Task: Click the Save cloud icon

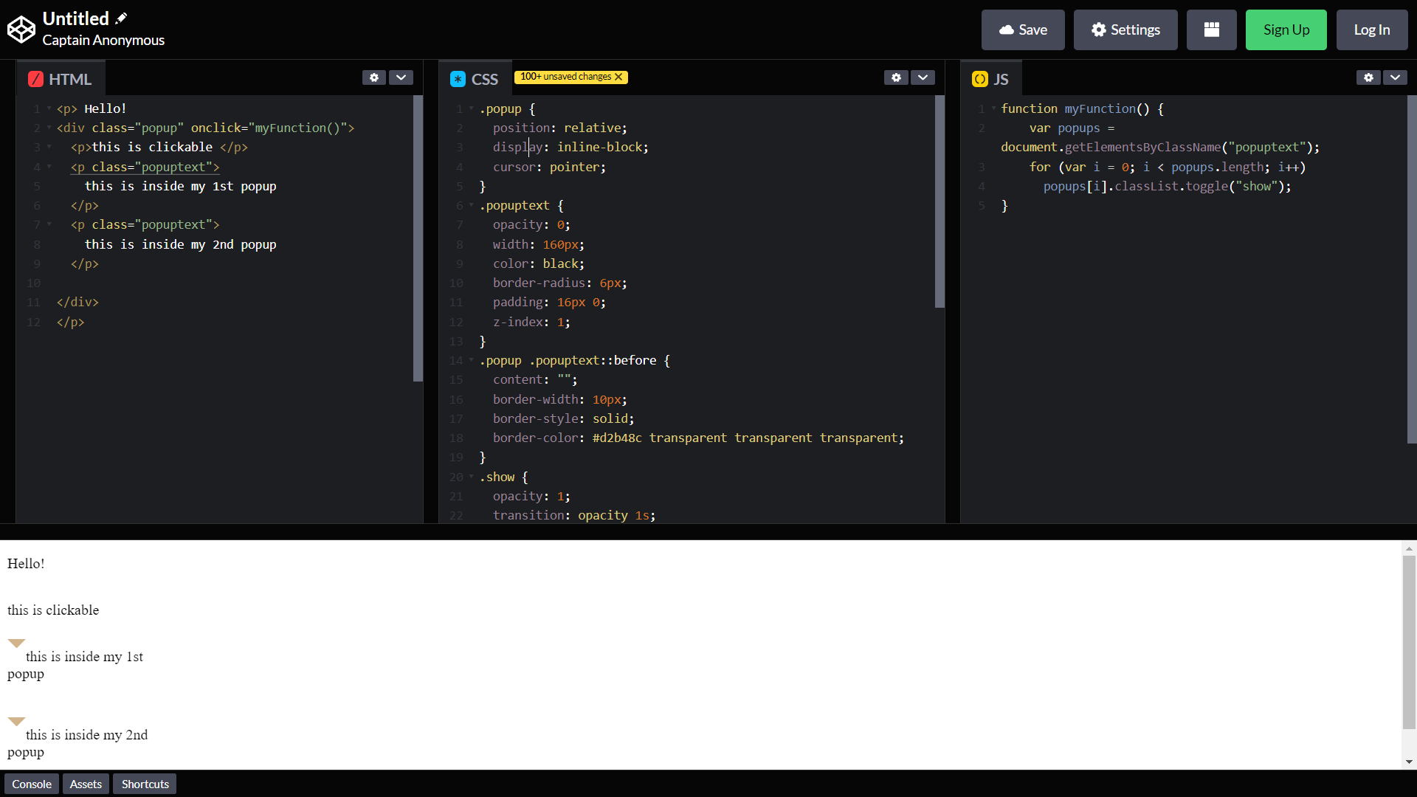Action: [1005, 30]
